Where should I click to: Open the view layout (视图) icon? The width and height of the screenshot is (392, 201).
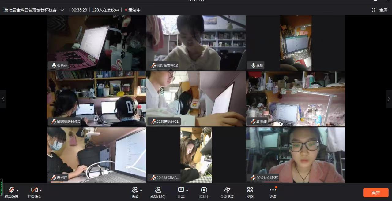tap(250, 190)
